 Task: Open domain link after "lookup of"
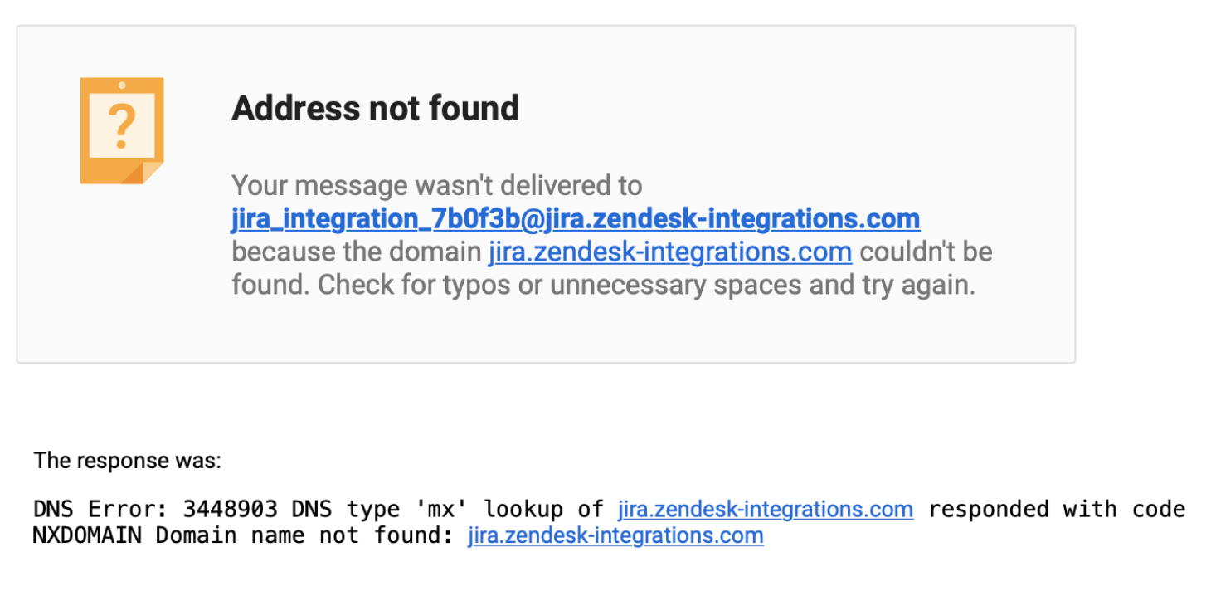765,509
